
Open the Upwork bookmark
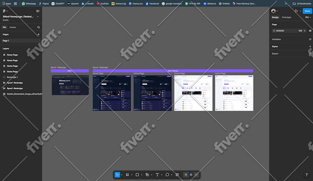pyautogui.click(x=73, y=4)
